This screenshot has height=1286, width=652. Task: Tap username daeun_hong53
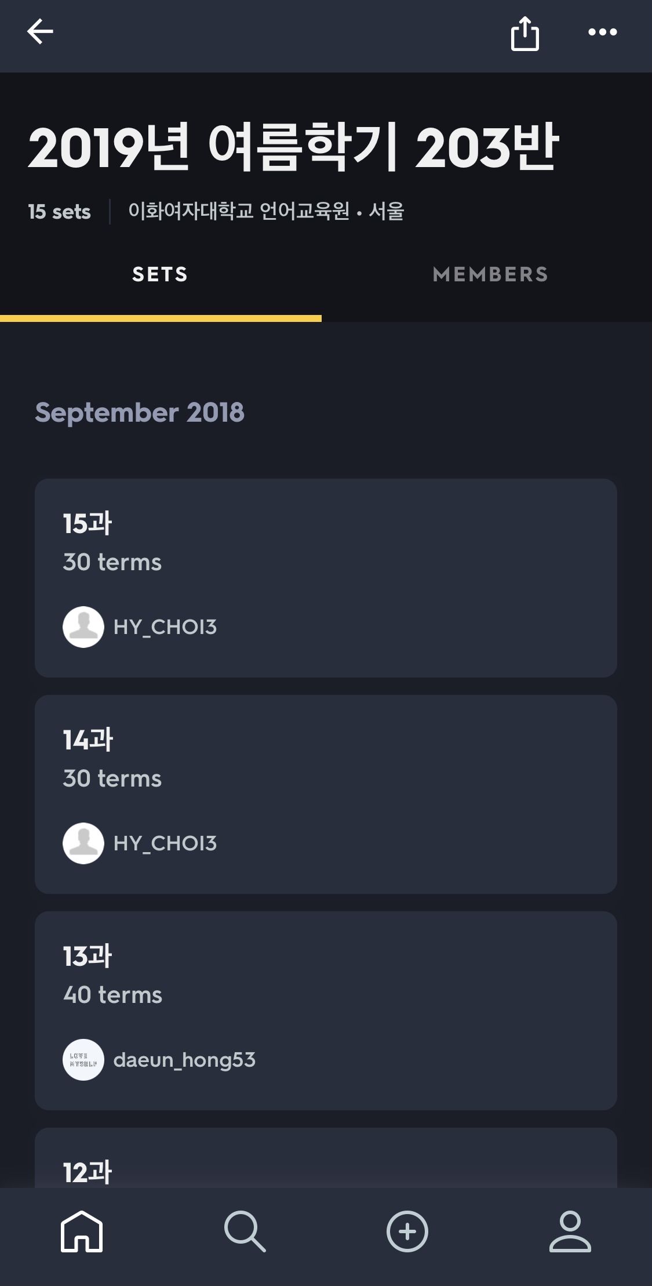coord(184,1060)
